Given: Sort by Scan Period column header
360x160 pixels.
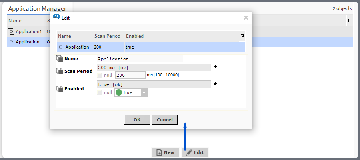Looking at the screenshot, I should 107,36.
